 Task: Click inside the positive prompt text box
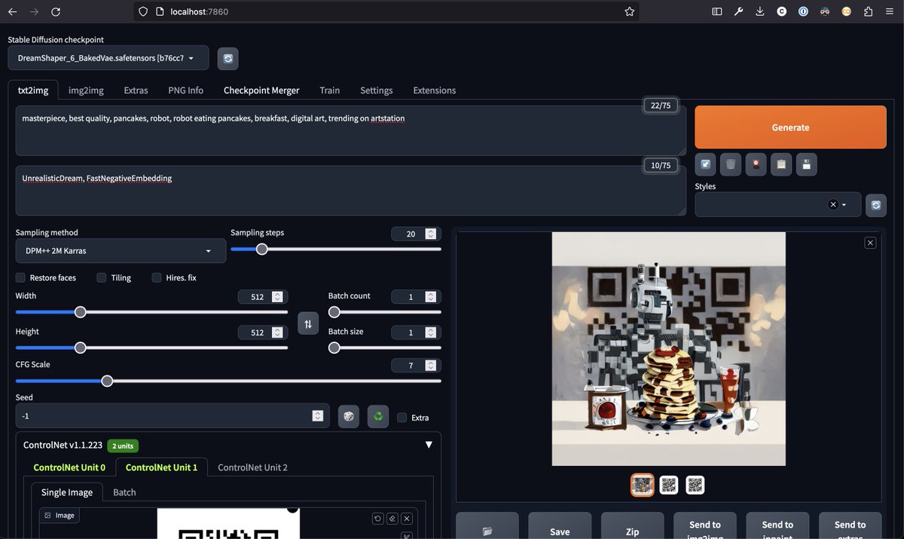[351, 130]
